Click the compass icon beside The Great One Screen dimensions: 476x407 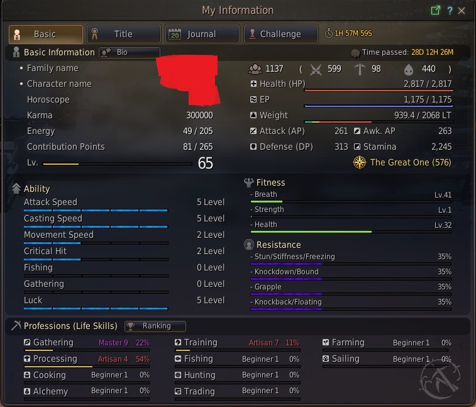point(360,162)
